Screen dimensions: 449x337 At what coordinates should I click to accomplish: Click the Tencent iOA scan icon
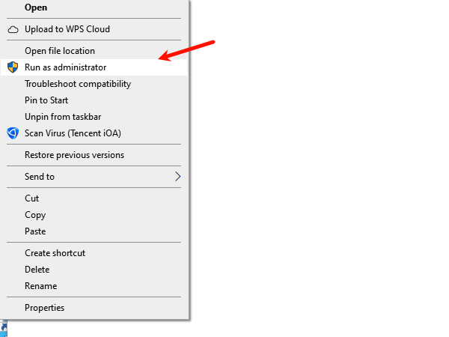pos(13,133)
